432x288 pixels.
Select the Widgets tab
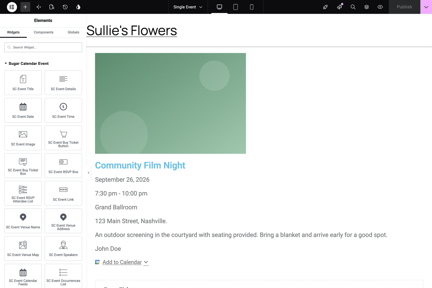(13, 32)
